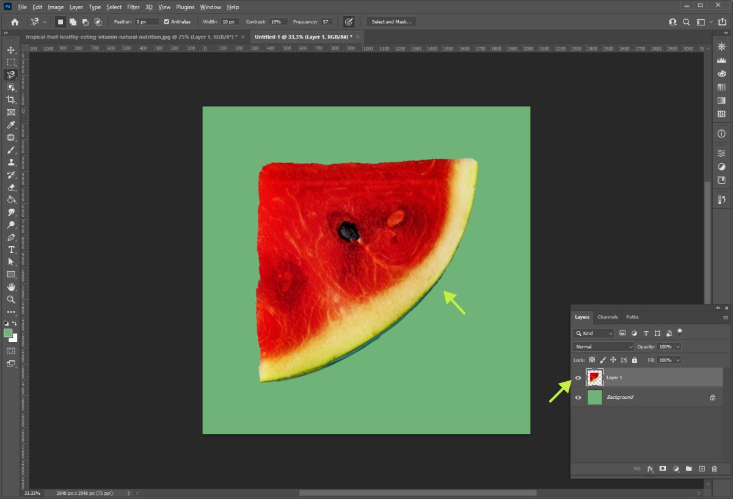
Task: Toggle lock transparent pixels
Action: [x=592, y=360]
